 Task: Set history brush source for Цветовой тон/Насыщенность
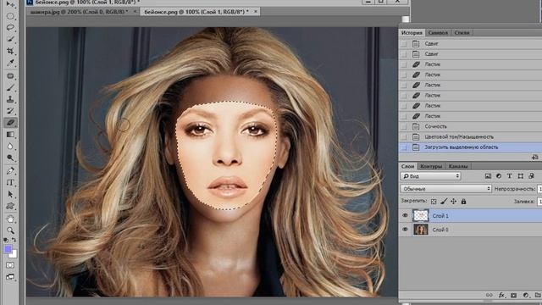pos(404,137)
